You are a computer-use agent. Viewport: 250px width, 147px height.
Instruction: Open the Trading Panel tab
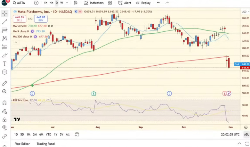tap(46, 144)
